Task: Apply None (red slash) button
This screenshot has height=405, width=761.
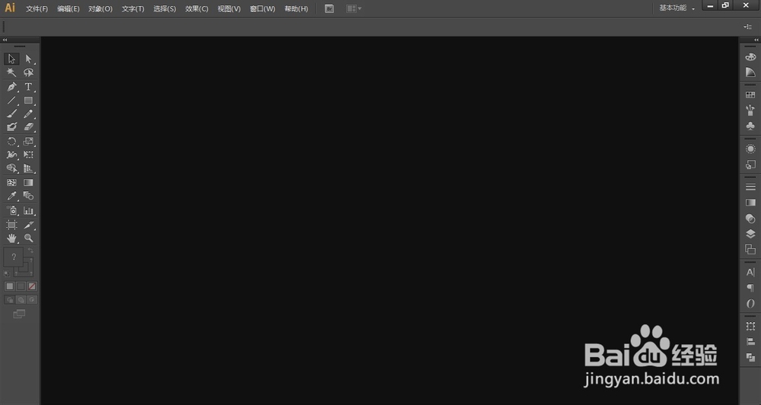Action: tap(32, 286)
